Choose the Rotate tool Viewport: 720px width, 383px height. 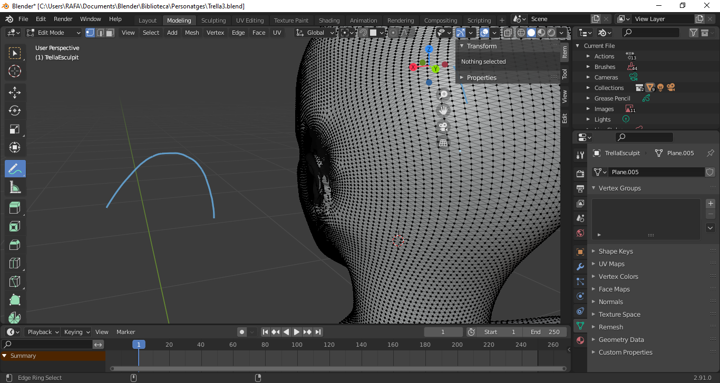coord(15,110)
